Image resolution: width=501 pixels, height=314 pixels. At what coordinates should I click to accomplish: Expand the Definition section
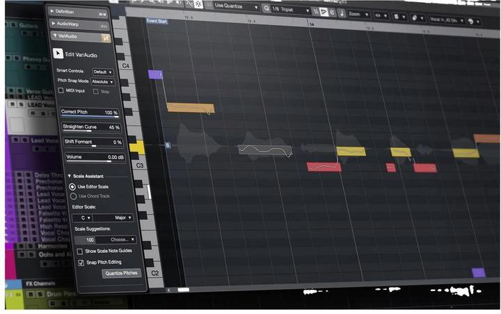51,11
